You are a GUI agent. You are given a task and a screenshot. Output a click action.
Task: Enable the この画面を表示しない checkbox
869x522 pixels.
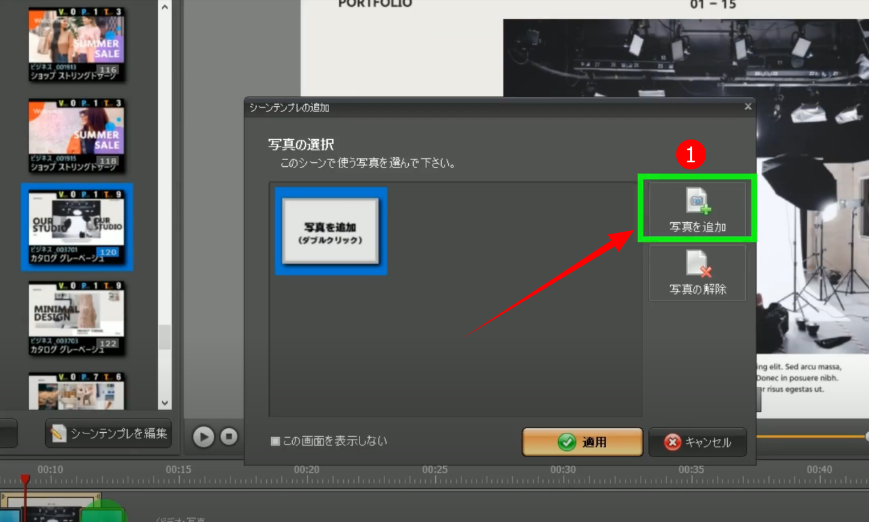[275, 442]
